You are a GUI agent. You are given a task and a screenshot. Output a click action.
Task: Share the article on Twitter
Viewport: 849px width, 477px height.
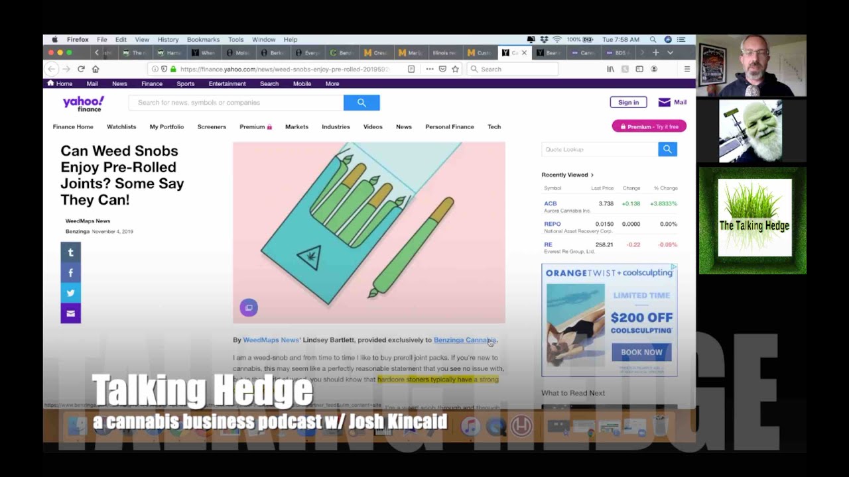pos(71,293)
